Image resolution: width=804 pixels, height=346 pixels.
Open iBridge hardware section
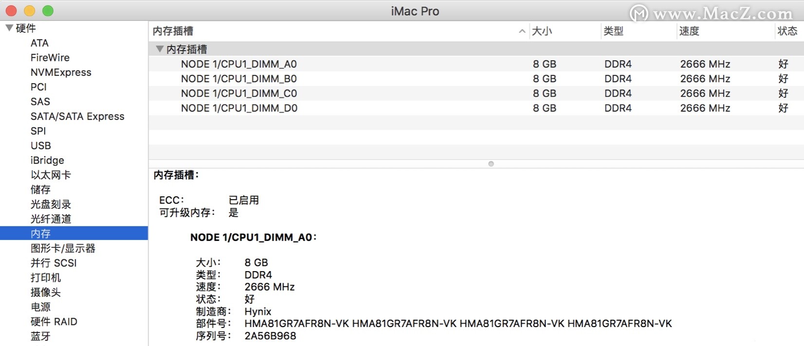tap(47, 160)
